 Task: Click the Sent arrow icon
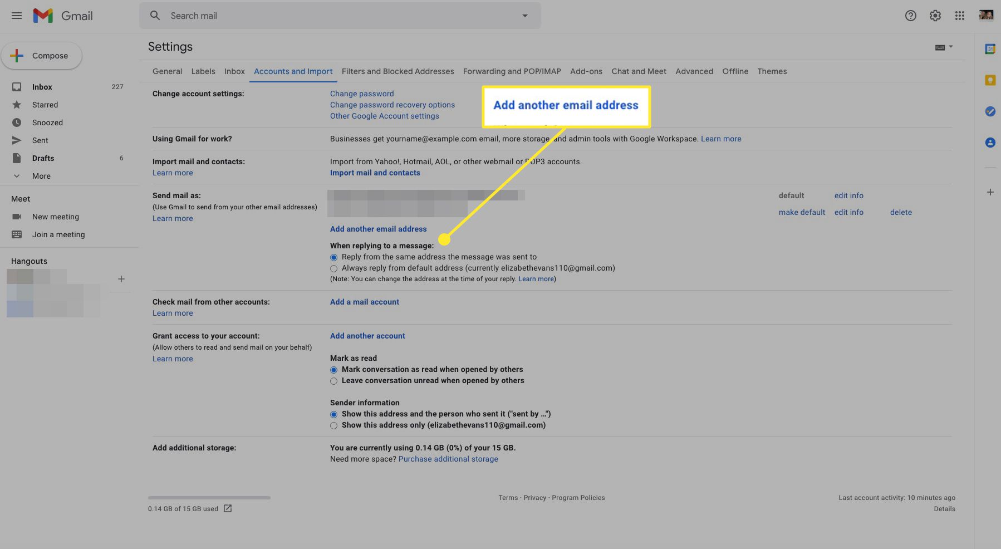pos(17,140)
